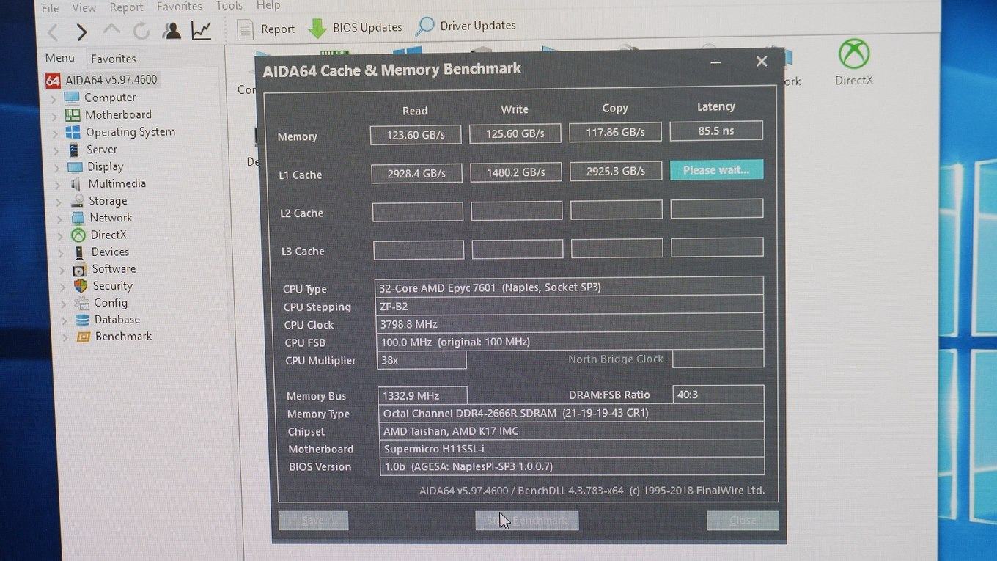Select the Security shield icon
The image size is (997, 561).
click(81, 286)
